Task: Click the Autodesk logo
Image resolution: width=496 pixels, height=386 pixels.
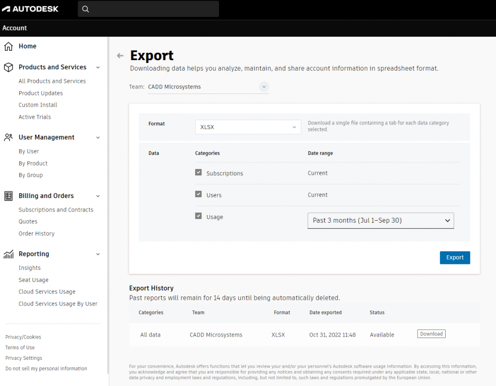Action: [x=31, y=9]
